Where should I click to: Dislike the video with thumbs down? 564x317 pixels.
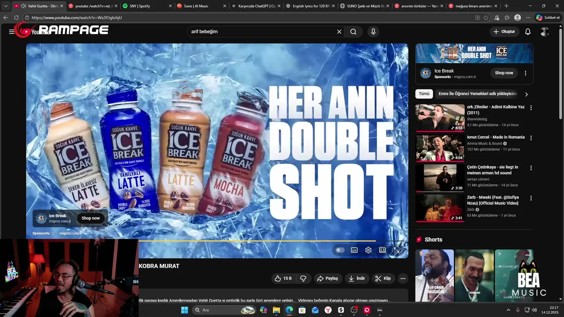(x=303, y=278)
